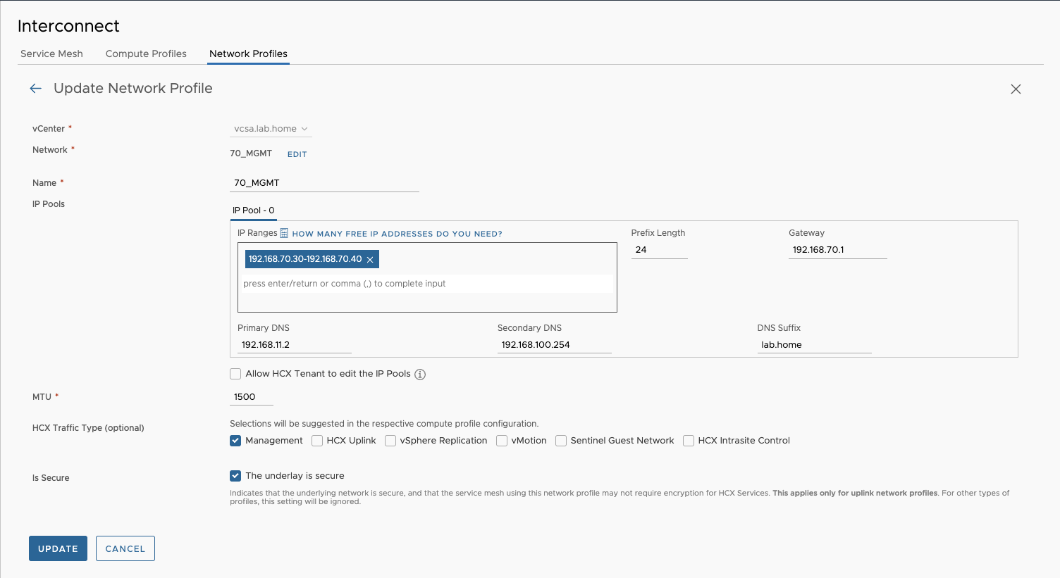Click the info icon beside Allow HCX Tenant option
Viewport: 1060px width, 578px height.
[420, 374]
